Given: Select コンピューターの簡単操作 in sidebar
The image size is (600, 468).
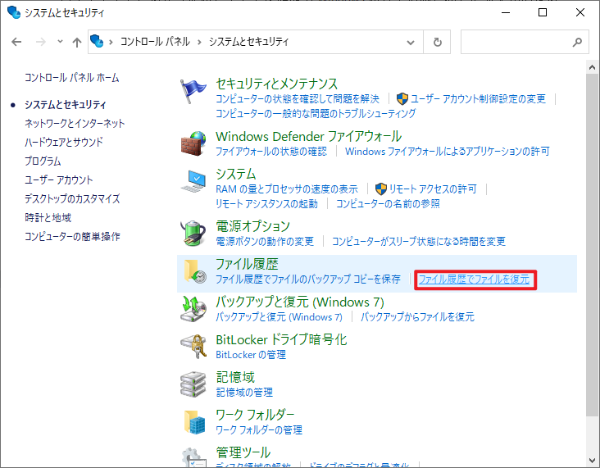Looking at the screenshot, I should (x=72, y=236).
